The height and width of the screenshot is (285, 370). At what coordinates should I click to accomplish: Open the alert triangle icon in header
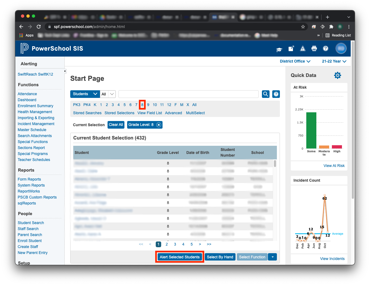pyautogui.click(x=302, y=48)
